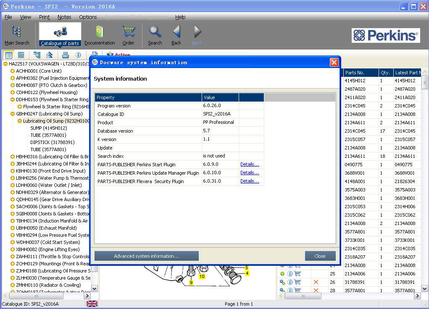Screen dimensions: 429x309
Task: Collapse the Lubricating Oil Sump (9232H010G) node
Action: point(20,121)
